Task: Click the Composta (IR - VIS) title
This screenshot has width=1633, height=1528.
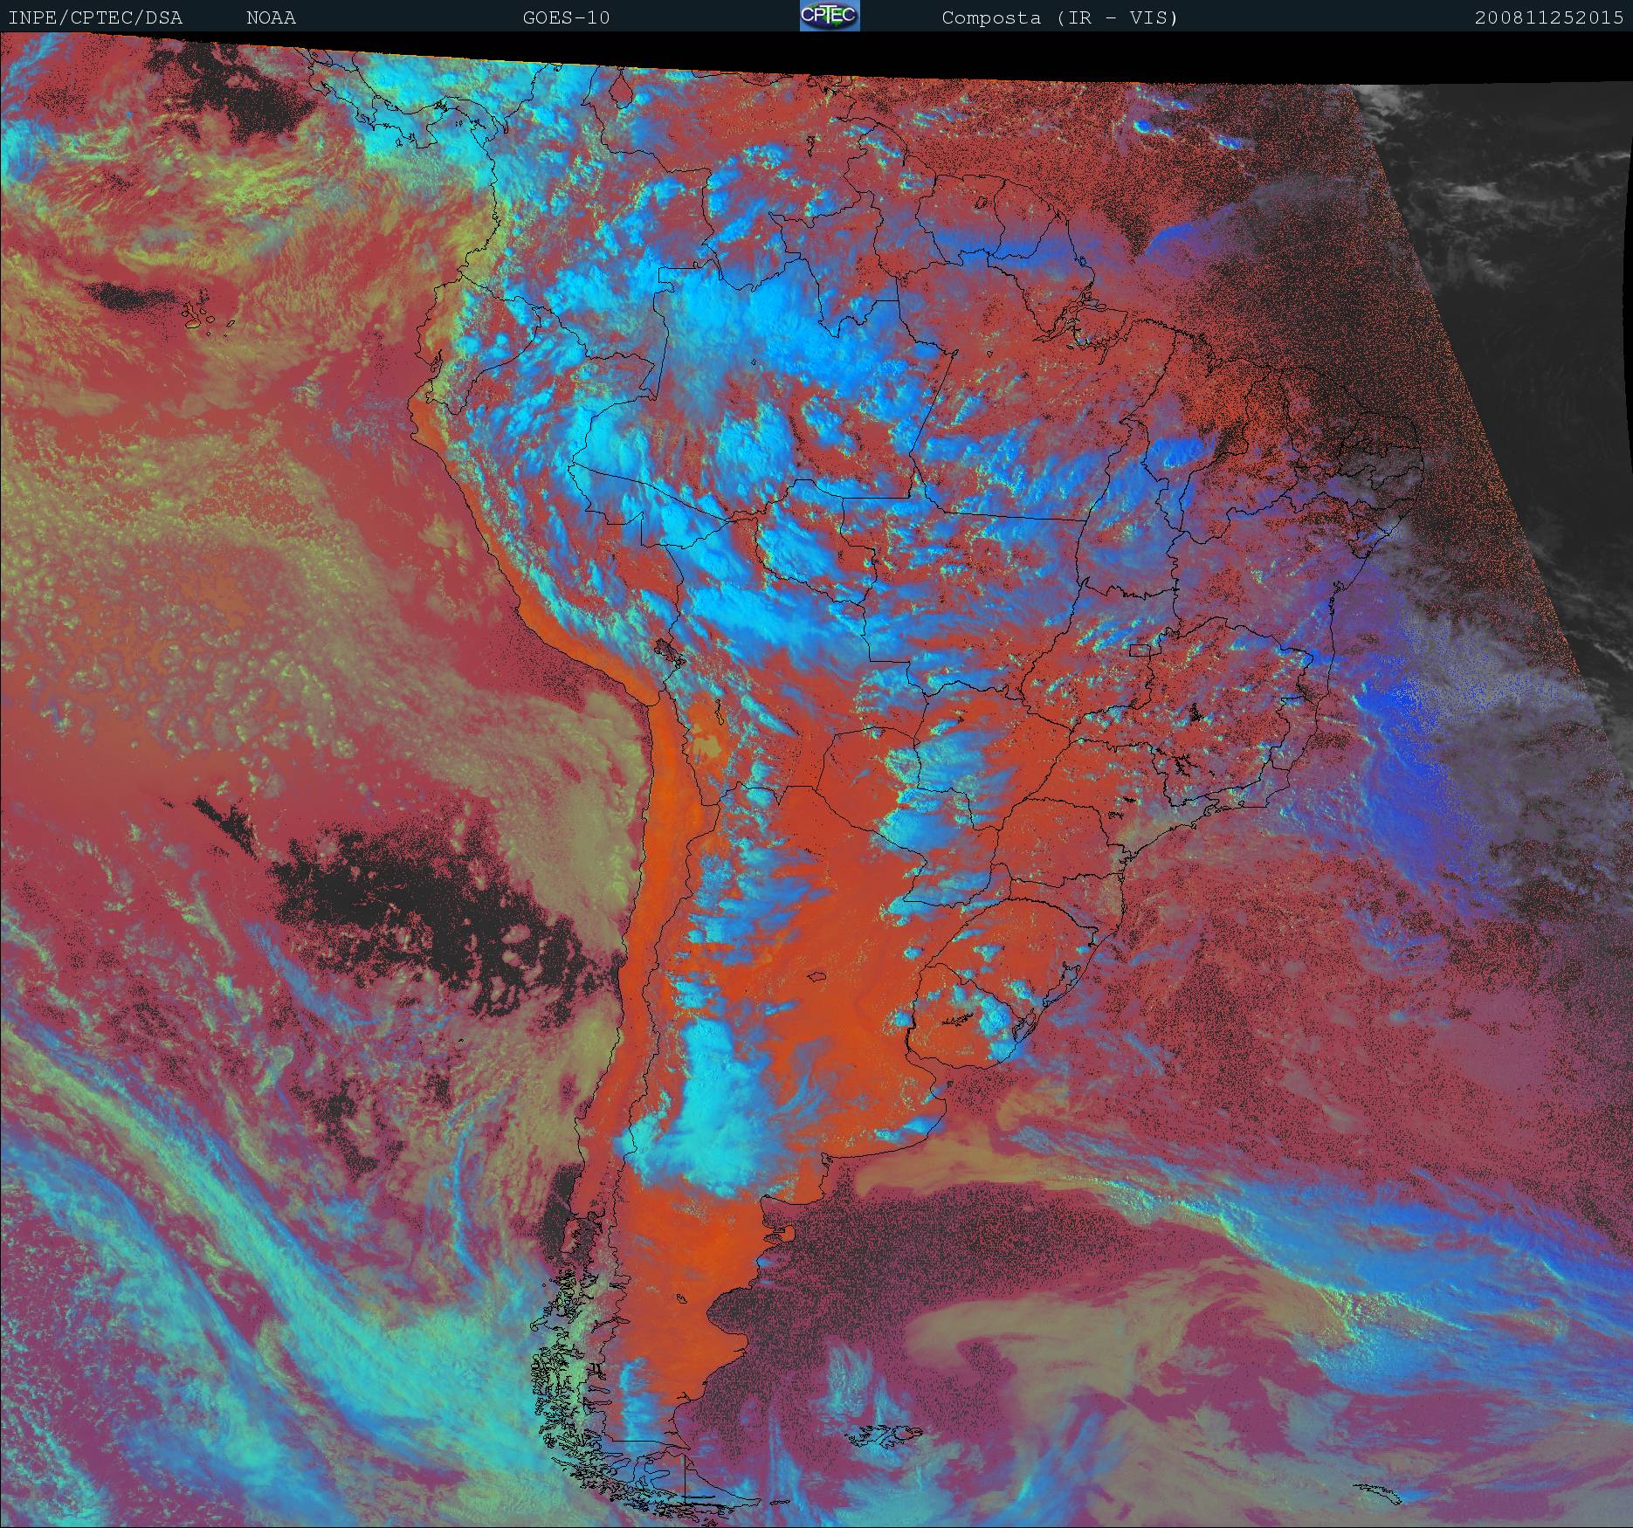Action: (1059, 17)
